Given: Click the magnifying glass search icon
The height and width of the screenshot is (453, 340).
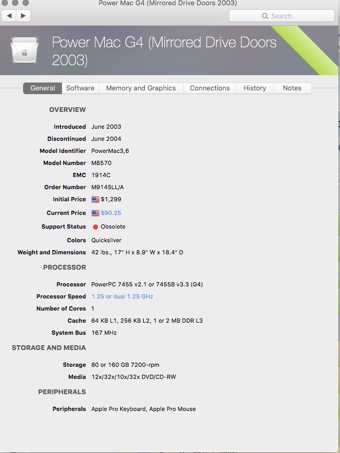Looking at the screenshot, I should (265, 16).
